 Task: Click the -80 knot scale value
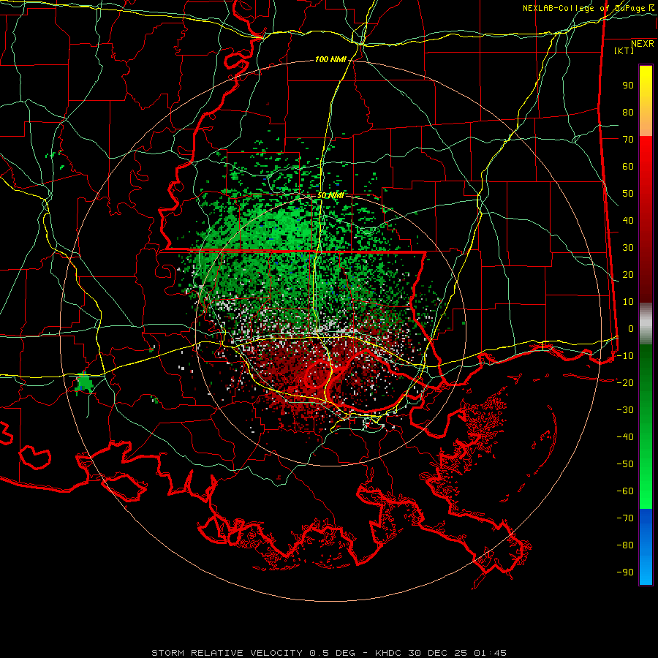tap(625, 545)
